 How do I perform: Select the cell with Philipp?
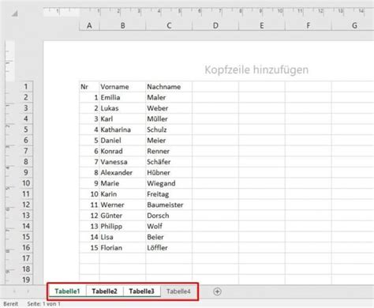(x=122, y=226)
